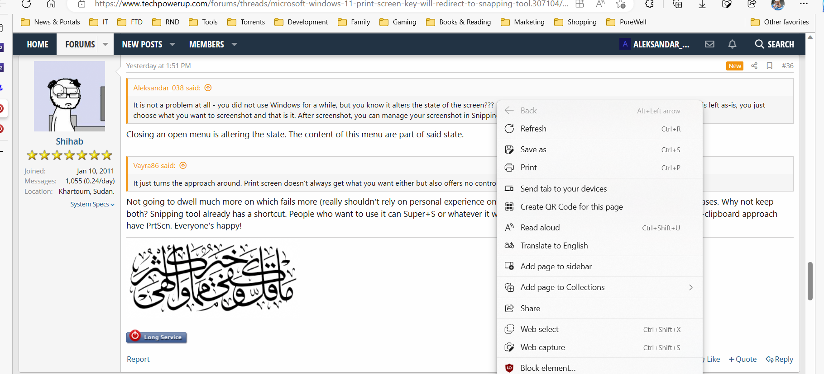Select Send tab to your devices

click(599, 189)
